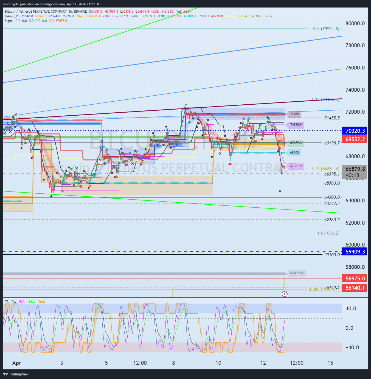
Task: Click the pink 67087.9 level tag
Action: tap(296, 166)
